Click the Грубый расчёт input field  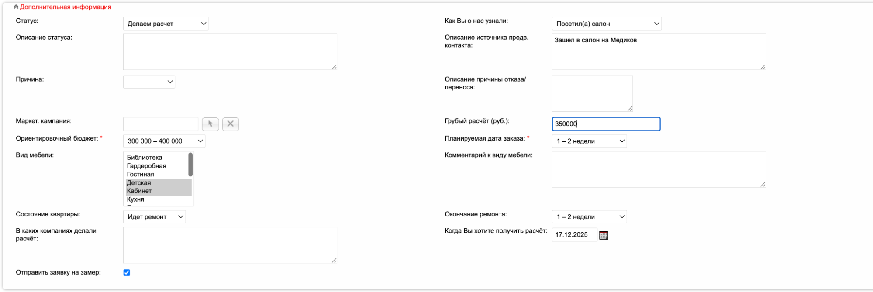(x=606, y=124)
